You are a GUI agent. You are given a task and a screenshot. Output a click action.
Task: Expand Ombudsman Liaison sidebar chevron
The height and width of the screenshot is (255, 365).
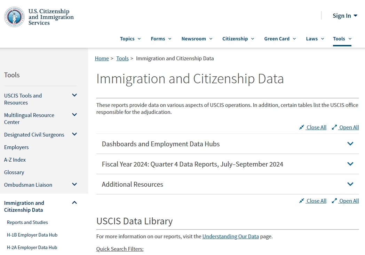click(x=74, y=185)
